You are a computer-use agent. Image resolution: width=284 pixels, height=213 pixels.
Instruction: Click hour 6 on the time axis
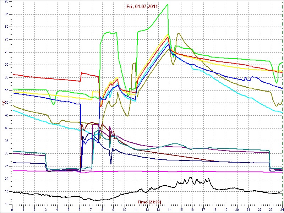tap(80, 210)
